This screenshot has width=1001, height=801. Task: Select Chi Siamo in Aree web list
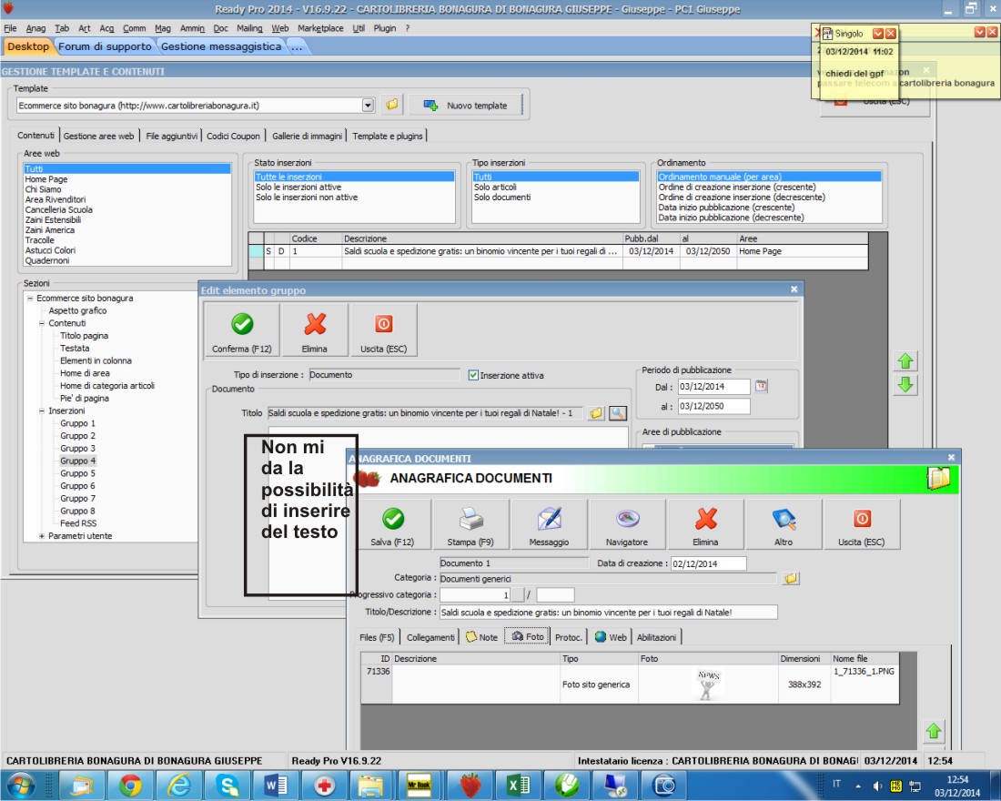click(44, 189)
